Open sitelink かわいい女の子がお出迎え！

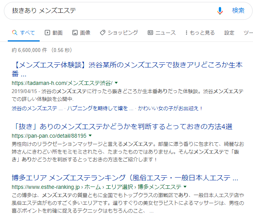[170, 108]
